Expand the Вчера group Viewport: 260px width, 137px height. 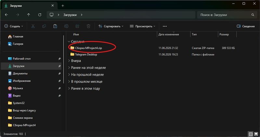coord(69,61)
